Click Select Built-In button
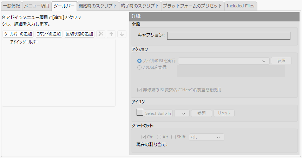Viewport: 302px width, 158px height. [158, 113]
